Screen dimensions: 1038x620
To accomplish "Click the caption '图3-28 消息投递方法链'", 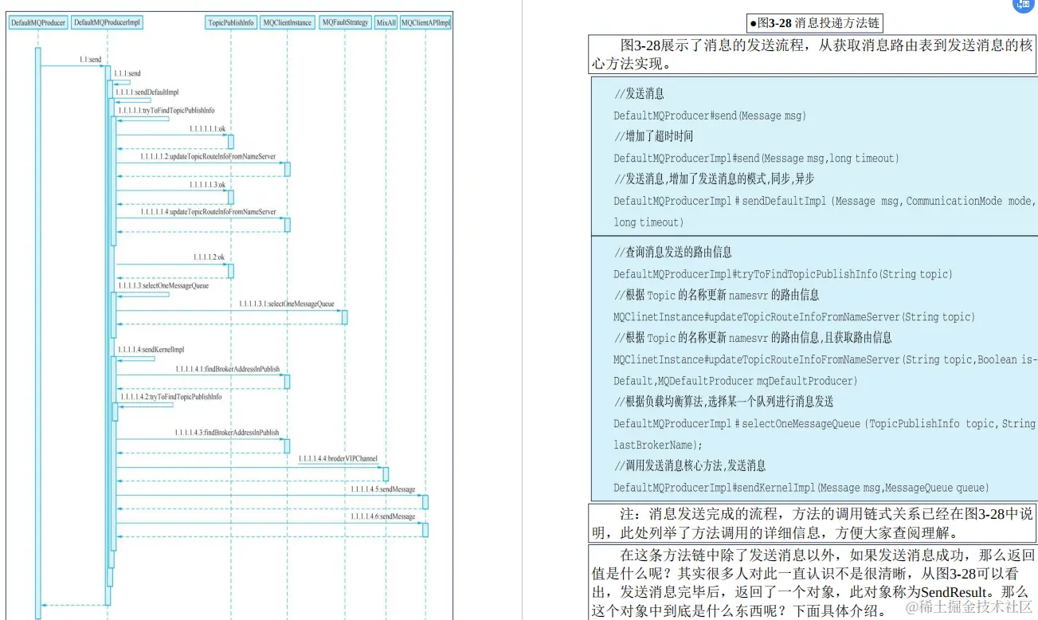I will click(814, 24).
